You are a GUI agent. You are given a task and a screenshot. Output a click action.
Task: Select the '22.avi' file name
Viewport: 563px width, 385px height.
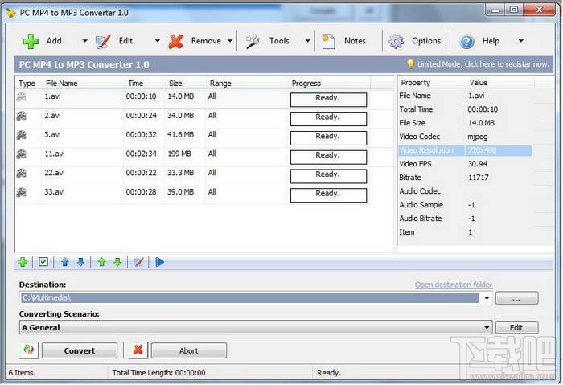[55, 173]
